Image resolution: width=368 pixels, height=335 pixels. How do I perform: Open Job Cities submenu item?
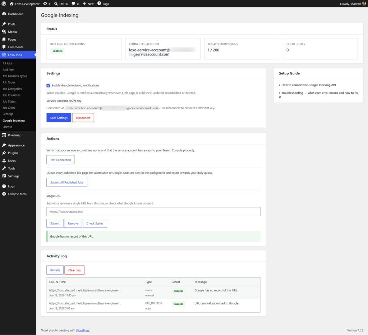pos(9,108)
